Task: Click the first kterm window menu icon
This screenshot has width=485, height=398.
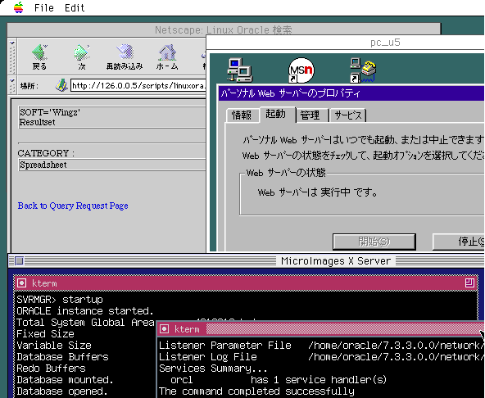Action: tap(21, 283)
